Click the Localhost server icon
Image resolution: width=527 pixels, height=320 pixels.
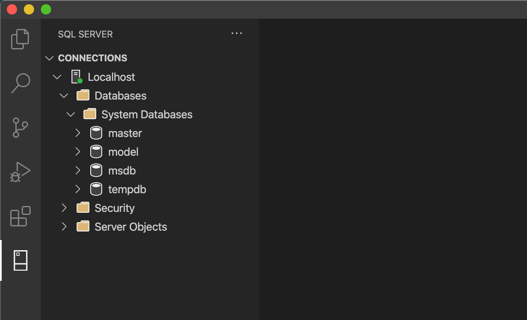77,77
